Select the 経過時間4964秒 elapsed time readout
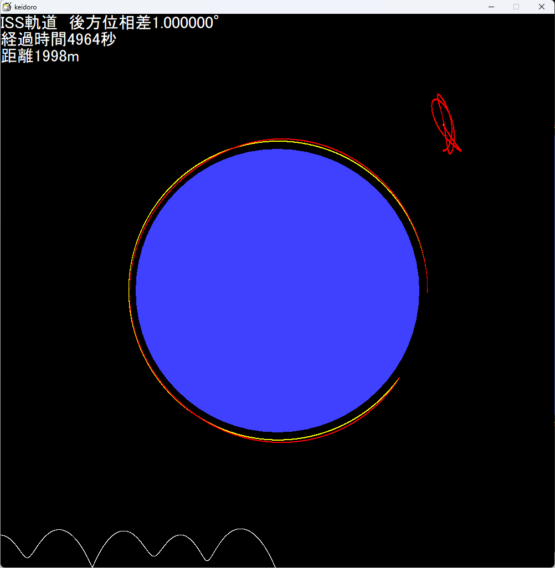 (x=59, y=40)
